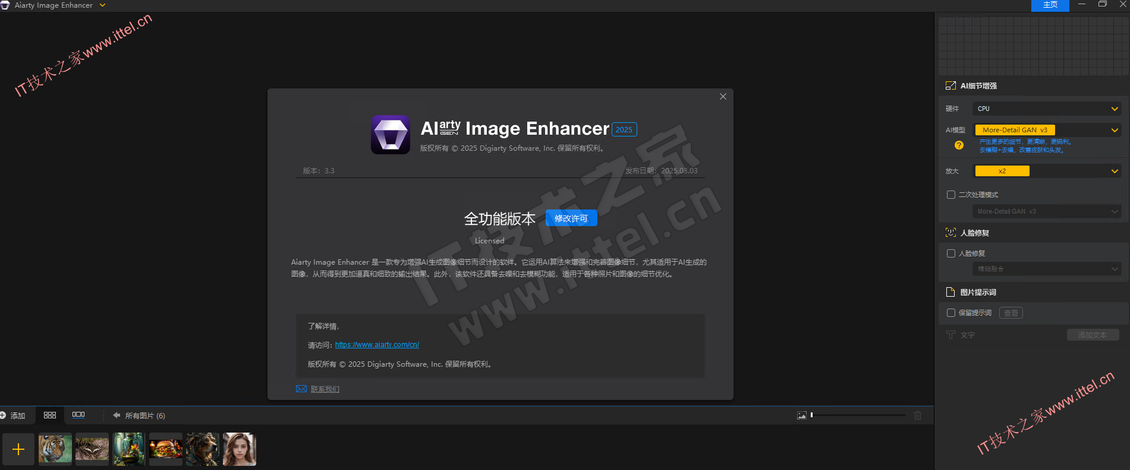Click the AI细节增强 section icon
Screen dimensions: 1130x470
click(x=950, y=86)
